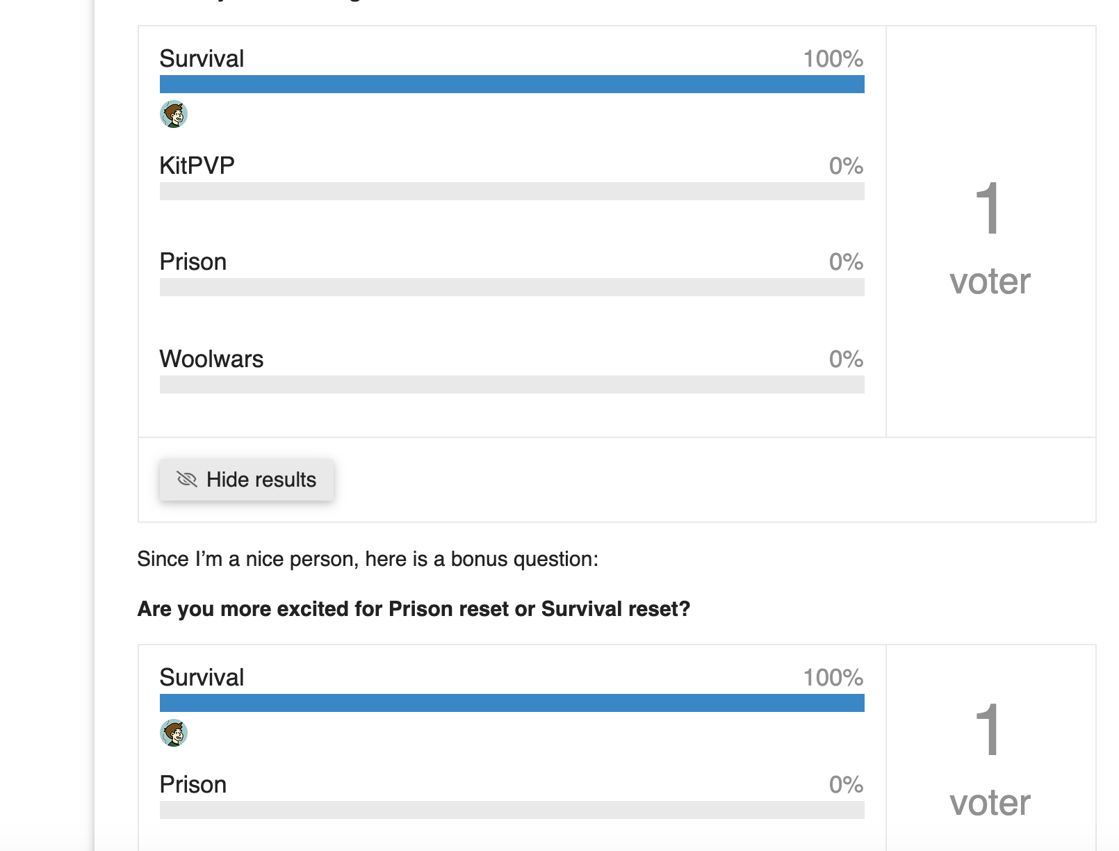Select the Survival label in the first poll
Screen dimensions: 1119x851
[202, 58]
